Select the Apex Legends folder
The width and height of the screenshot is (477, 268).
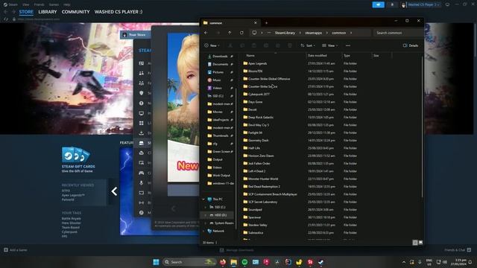click(x=257, y=63)
